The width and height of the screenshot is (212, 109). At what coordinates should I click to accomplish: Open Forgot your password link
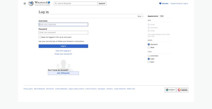click(x=63, y=54)
